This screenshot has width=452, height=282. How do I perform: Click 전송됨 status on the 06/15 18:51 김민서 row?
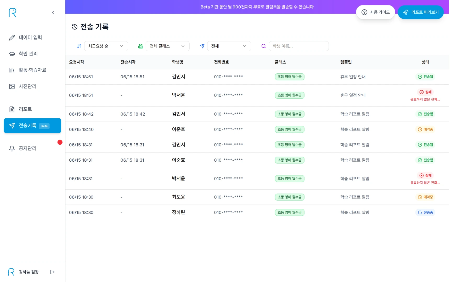pos(425,77)
